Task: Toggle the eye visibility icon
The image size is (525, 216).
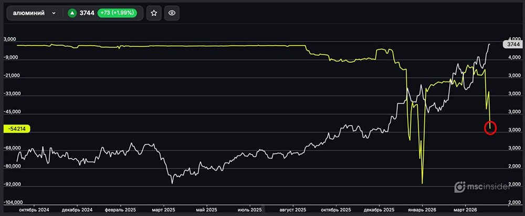Action: point(172,13)
